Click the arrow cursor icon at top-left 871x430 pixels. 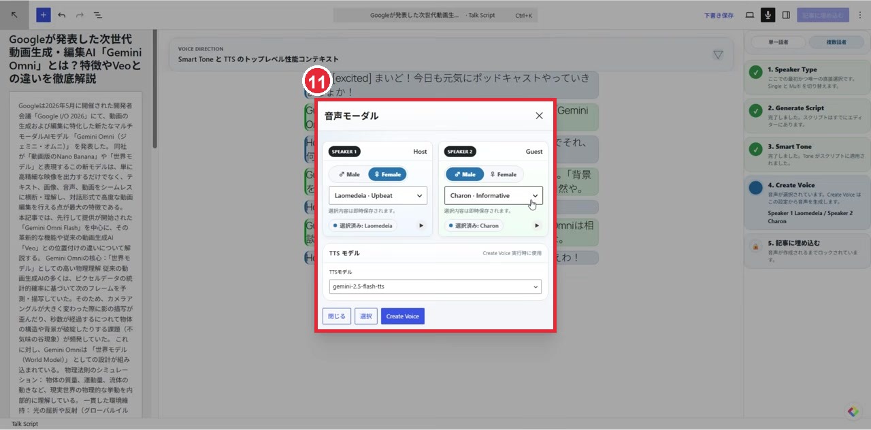[x=15, y=15]
